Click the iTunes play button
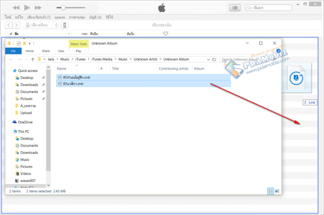The image size is (324, 215). [x=27, y=8]
